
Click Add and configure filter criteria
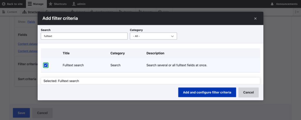click(x=207, y=92)
